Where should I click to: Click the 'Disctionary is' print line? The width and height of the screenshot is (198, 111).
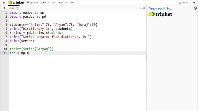click(41, 29)
